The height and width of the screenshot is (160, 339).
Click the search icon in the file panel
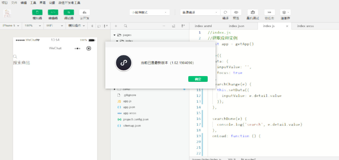coord(126,26)
